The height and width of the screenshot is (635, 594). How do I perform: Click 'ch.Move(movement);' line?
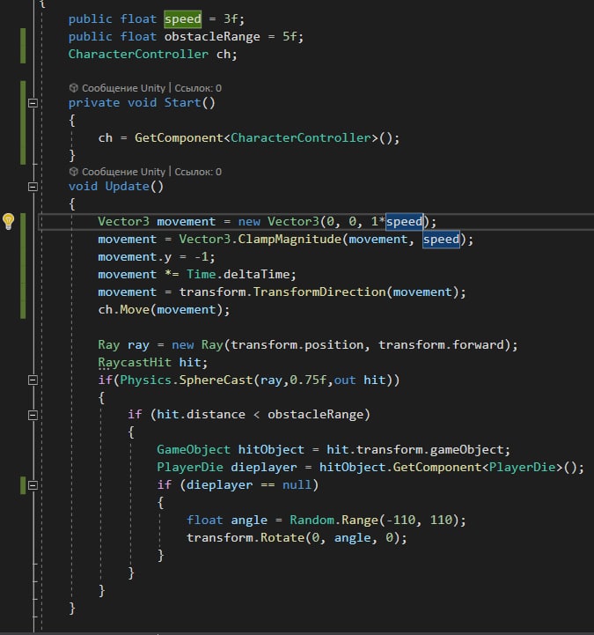164,309
